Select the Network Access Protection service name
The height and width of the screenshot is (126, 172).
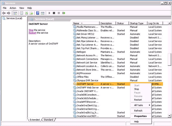pyautogui.click(x=87, y=55)
